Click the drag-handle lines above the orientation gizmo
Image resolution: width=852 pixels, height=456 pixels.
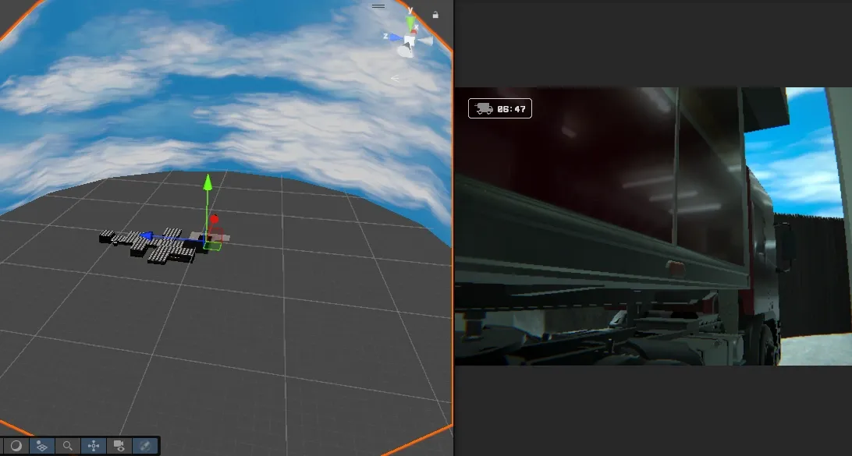pos(378,6)
